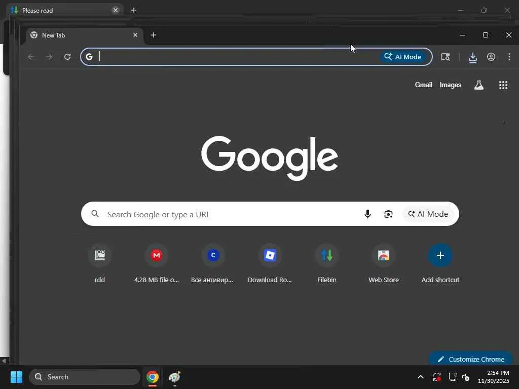Open the Chrome three-dot menu

[x=509, y=57]
